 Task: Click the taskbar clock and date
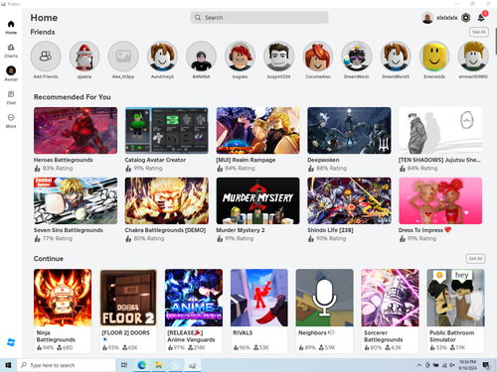(467, 365)
